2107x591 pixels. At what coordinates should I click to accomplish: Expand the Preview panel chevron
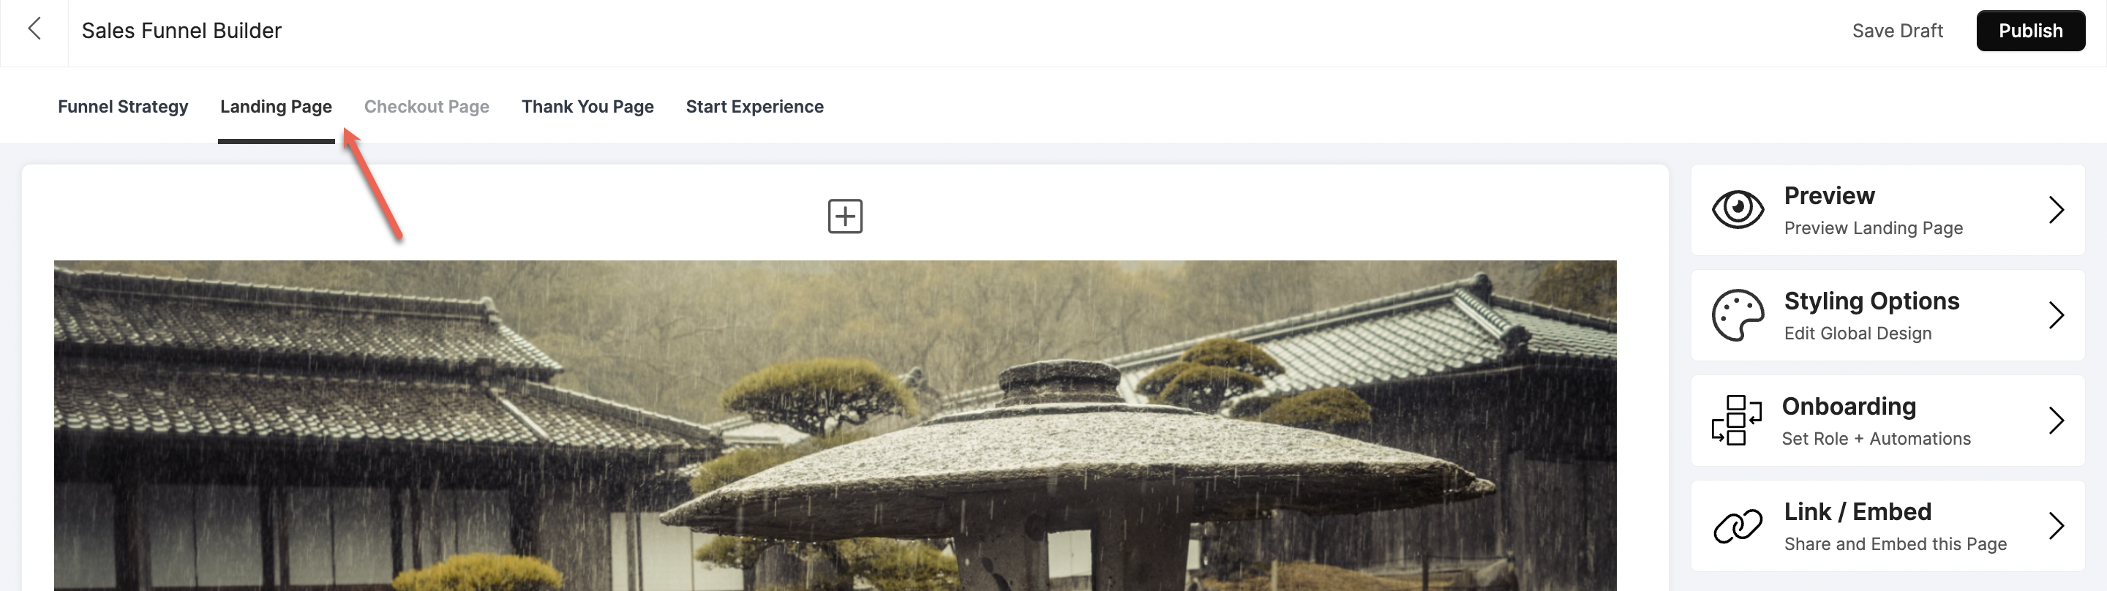click(2057, 210)
